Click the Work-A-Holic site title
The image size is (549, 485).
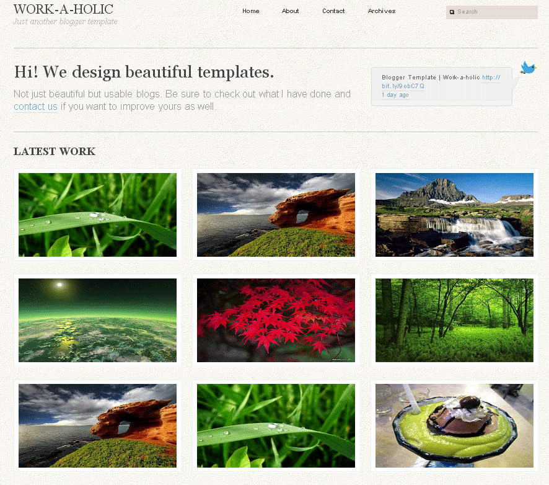[x=65, y=9]
